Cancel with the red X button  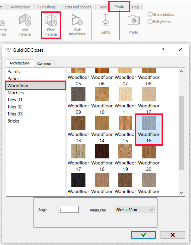pos(173,235)
